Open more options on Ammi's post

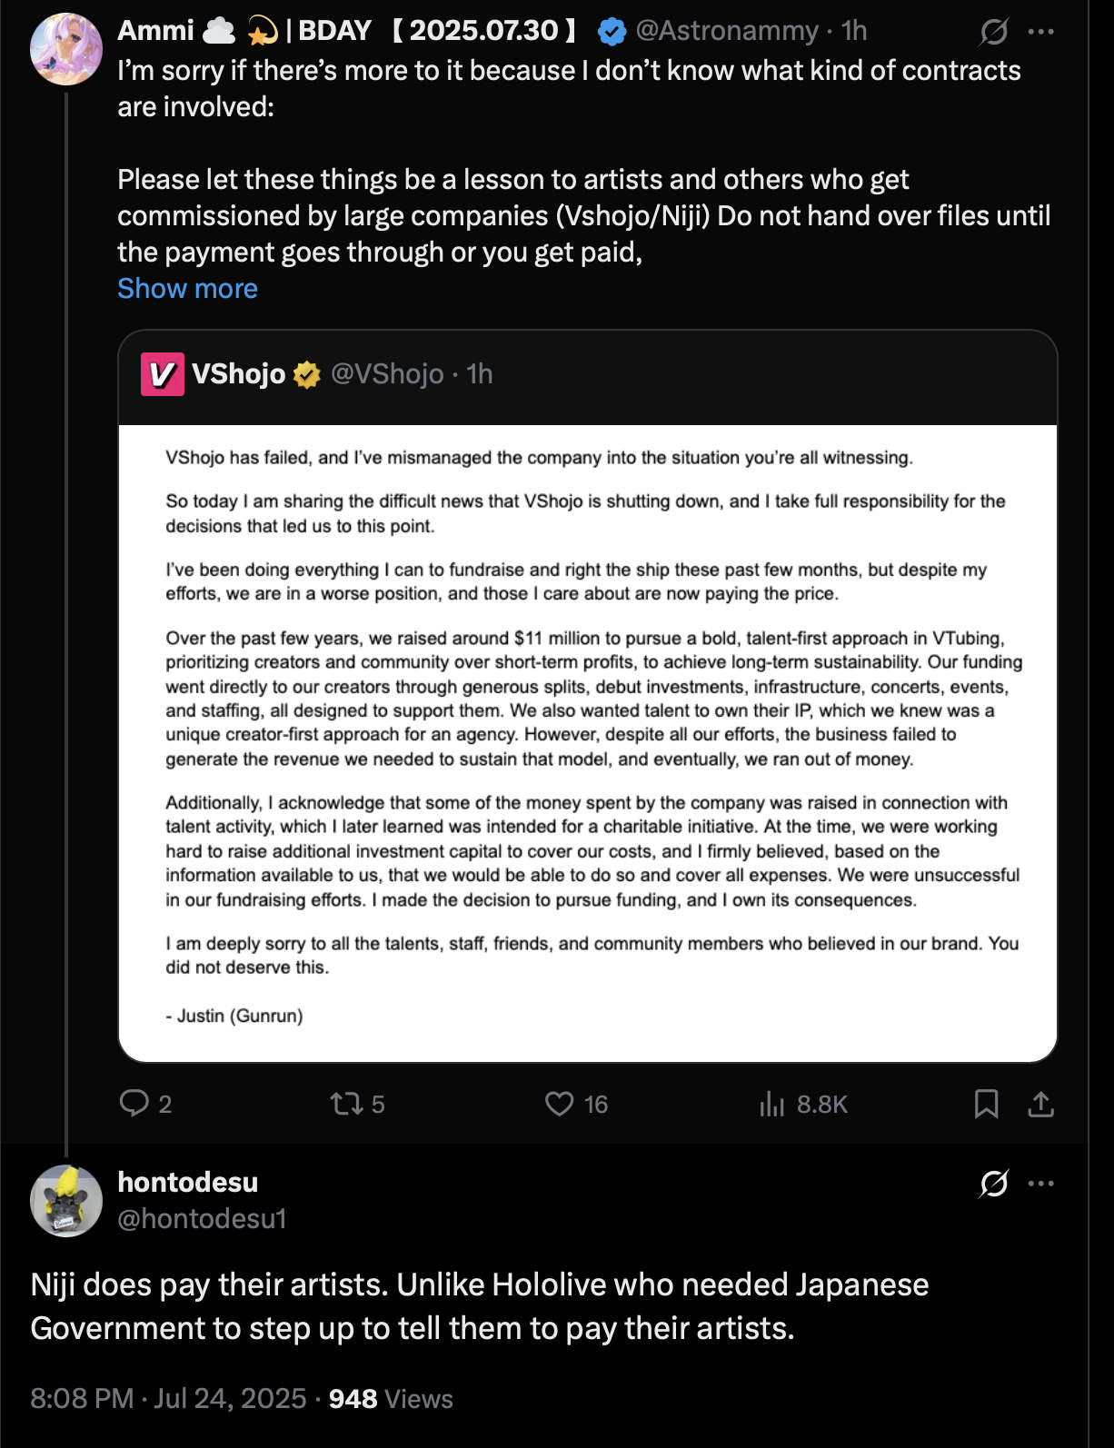[x=1041, y=32]
